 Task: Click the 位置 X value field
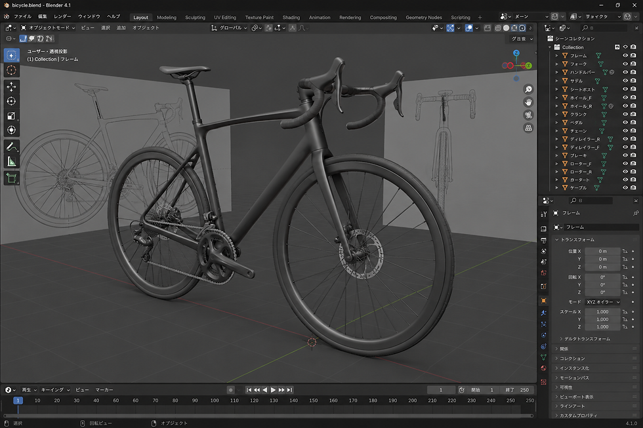pos(602,251)
